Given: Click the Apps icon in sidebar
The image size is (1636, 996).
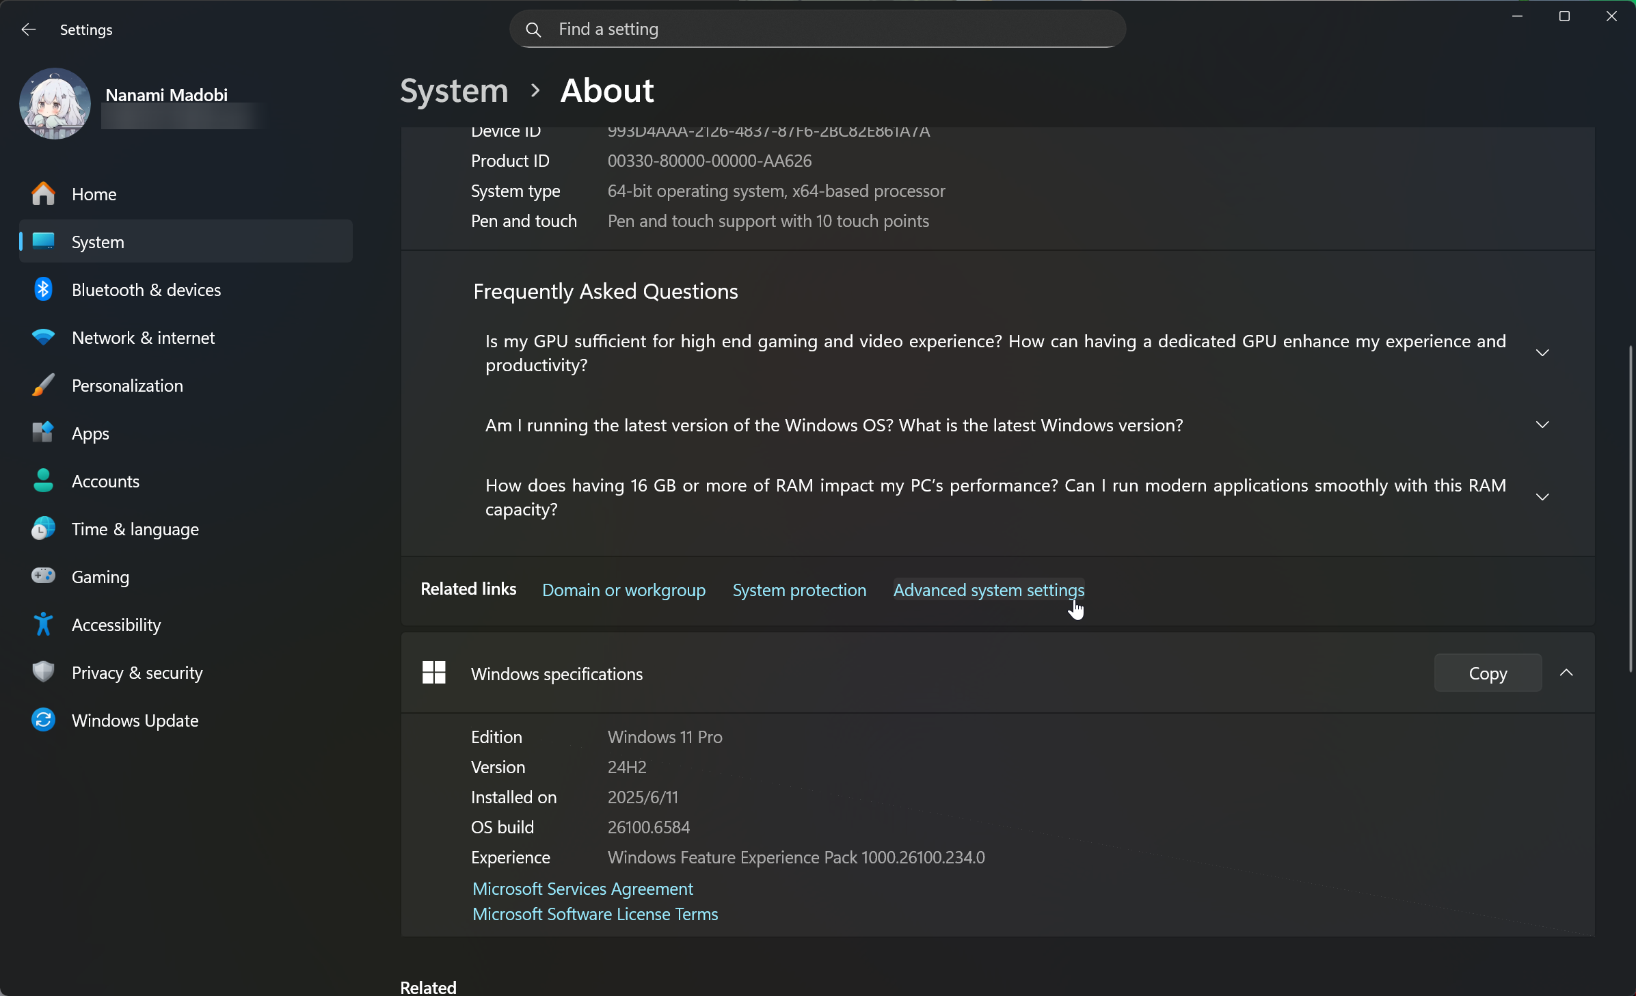Looking at the screenshot, I should (x=43, y=433).
